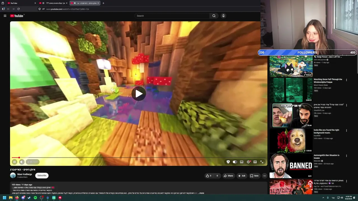Go to the YouTube home logo
358x201 pixels.
pyautogui.click(x=17, y=16)
